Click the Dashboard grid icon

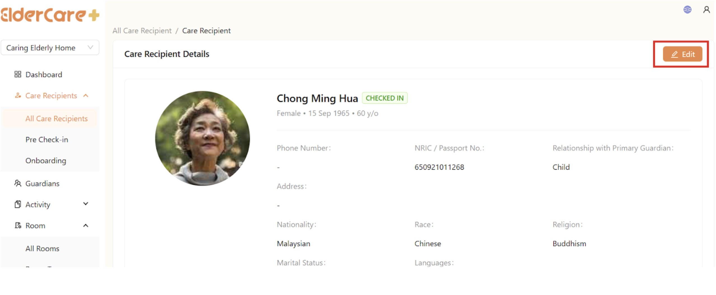(x=18, y=74)
